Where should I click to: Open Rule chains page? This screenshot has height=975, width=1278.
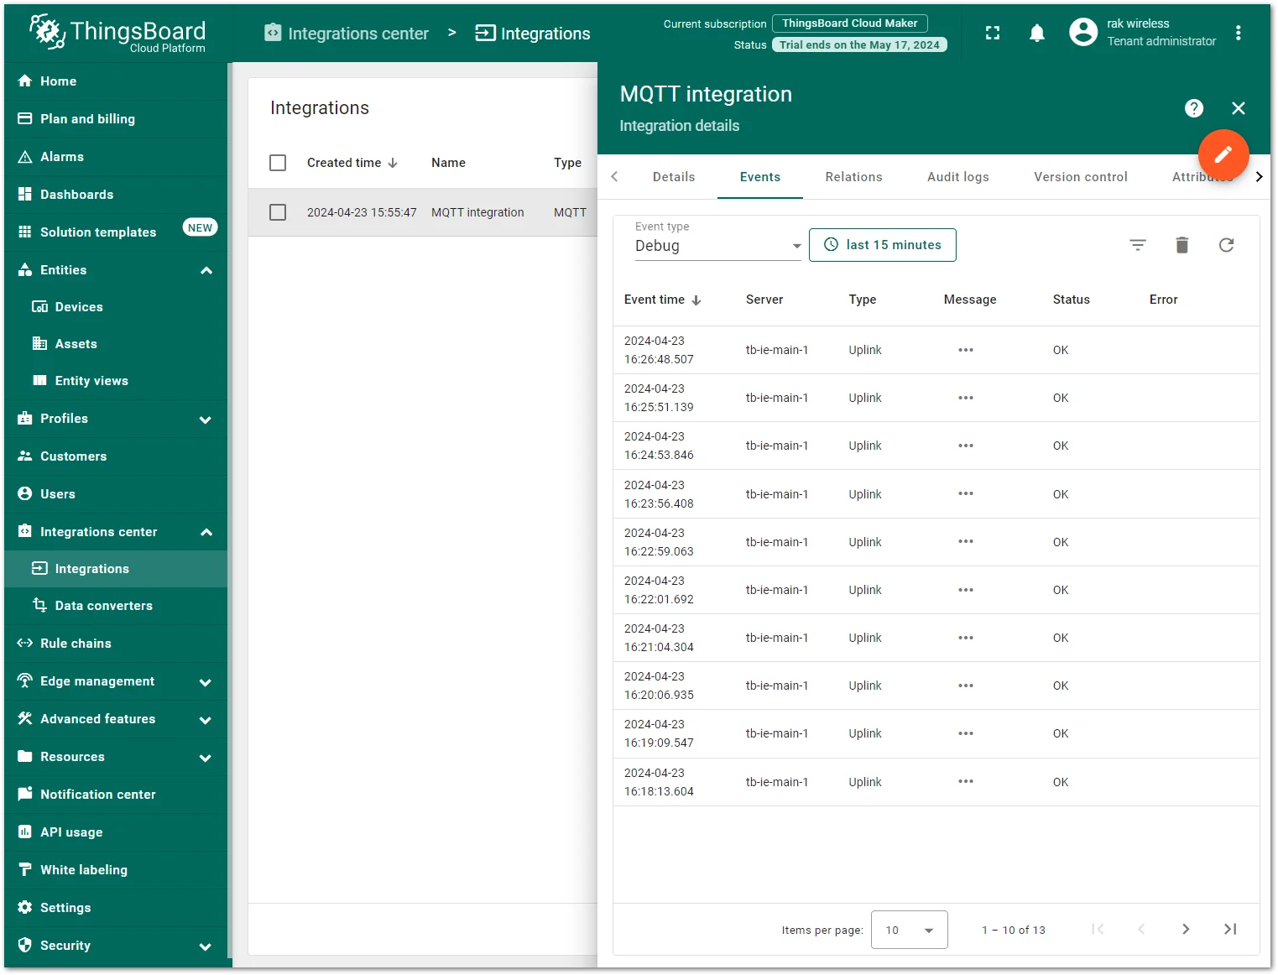pos(116,644)
